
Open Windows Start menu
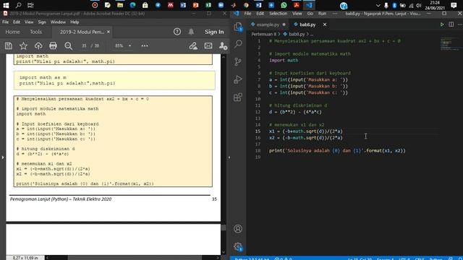coord(6,5)
